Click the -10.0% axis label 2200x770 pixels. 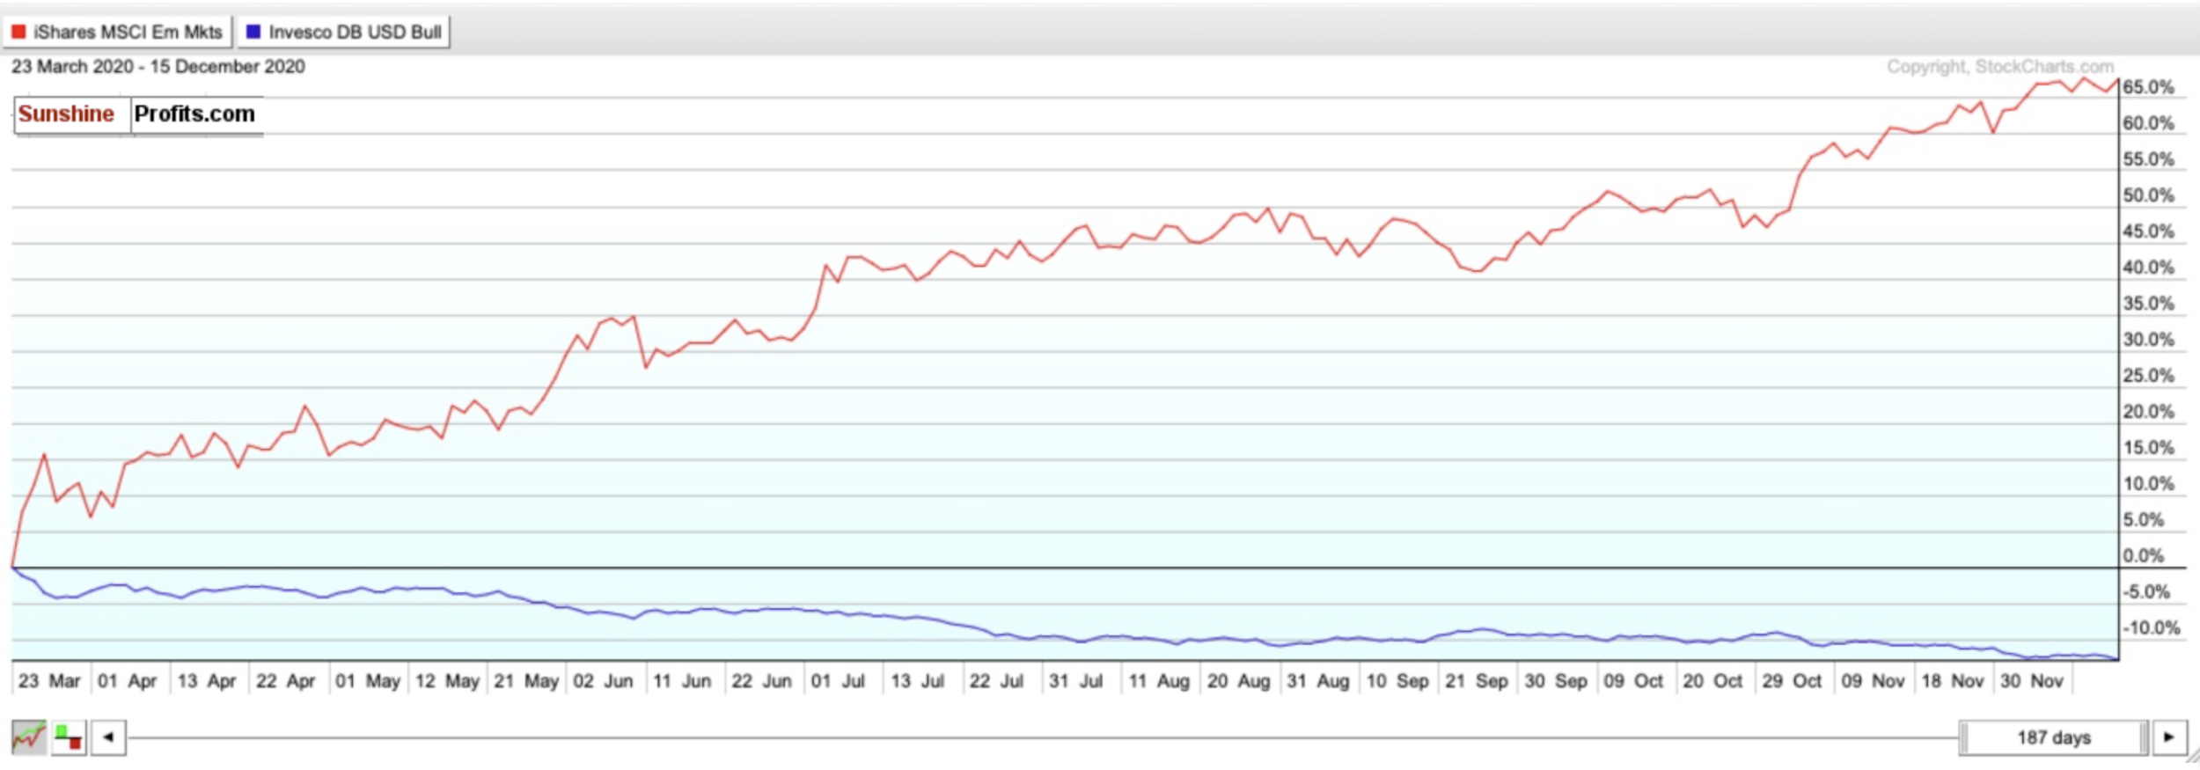click(x=2150, y=628)
